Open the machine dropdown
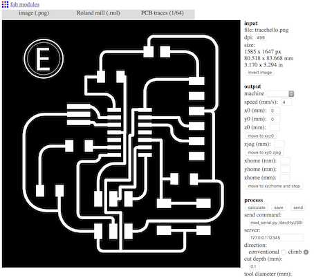This screenshot has width=314, height=278. [x=280, y=93]
